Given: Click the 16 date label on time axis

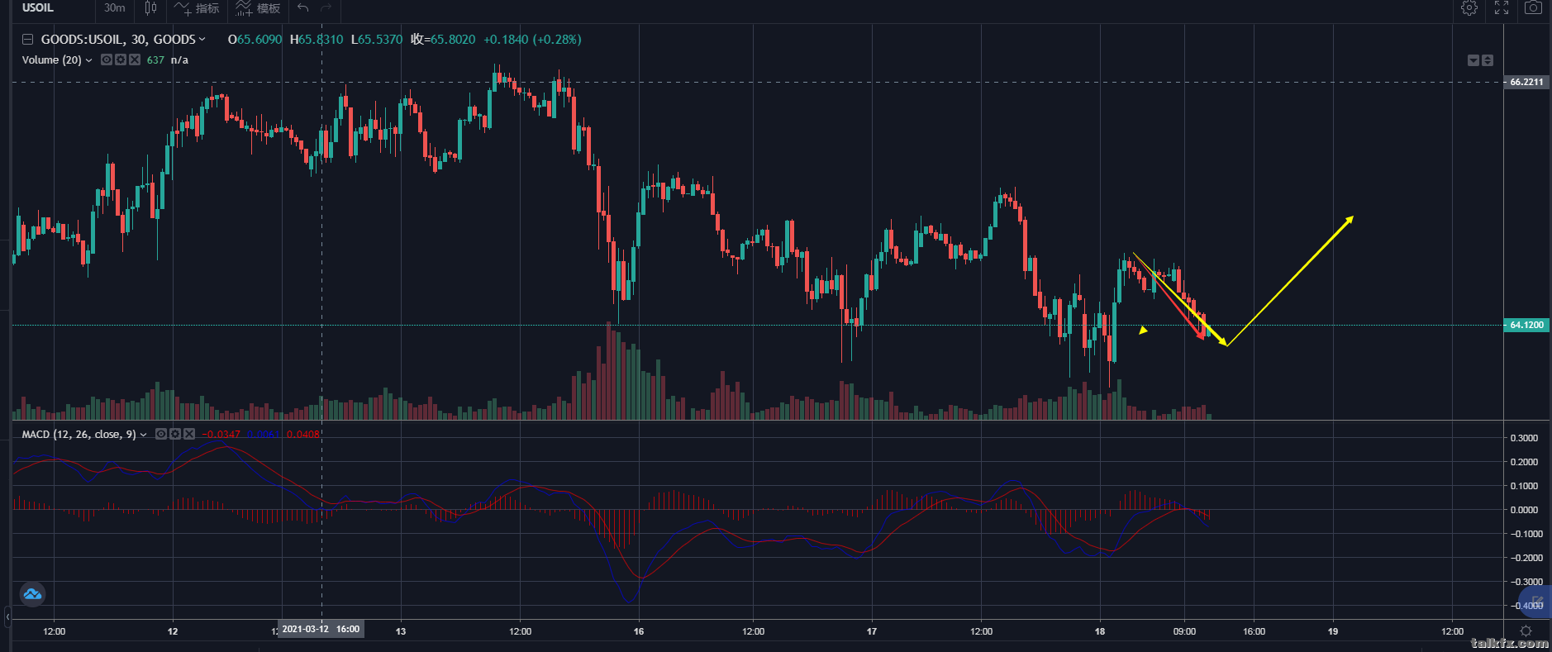Looking at the screenshot, I should [639, 631].
